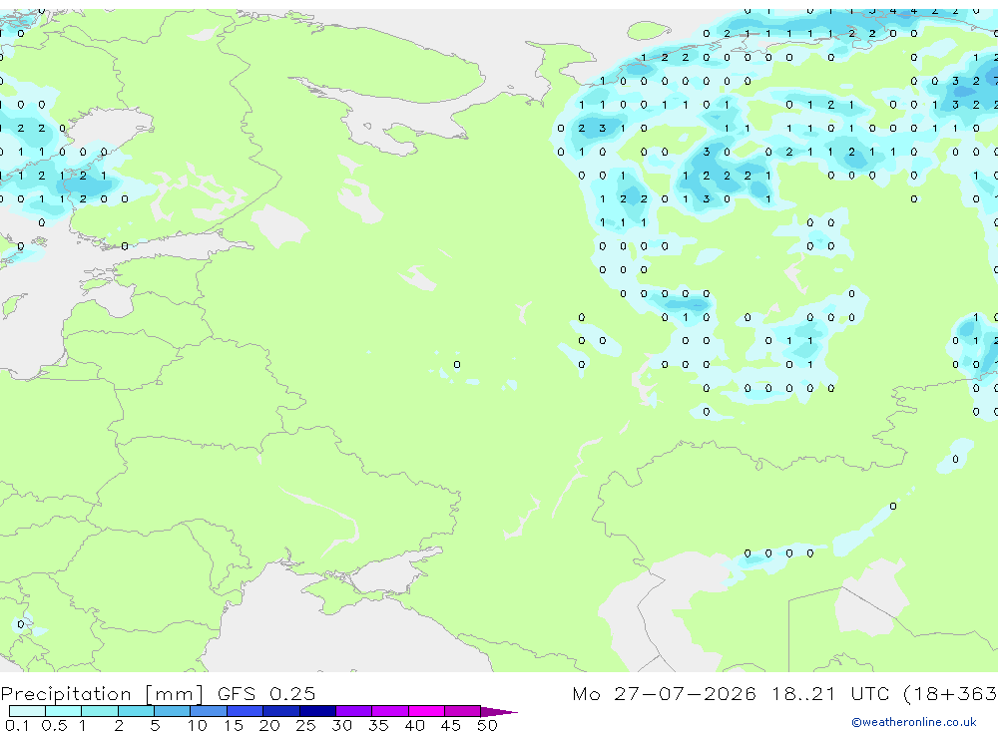
Task: Click the '25' legend scale label
Action: click(305, 725)
